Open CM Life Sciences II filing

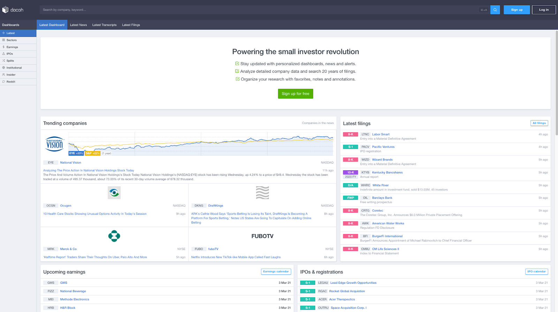pos(385,249)
